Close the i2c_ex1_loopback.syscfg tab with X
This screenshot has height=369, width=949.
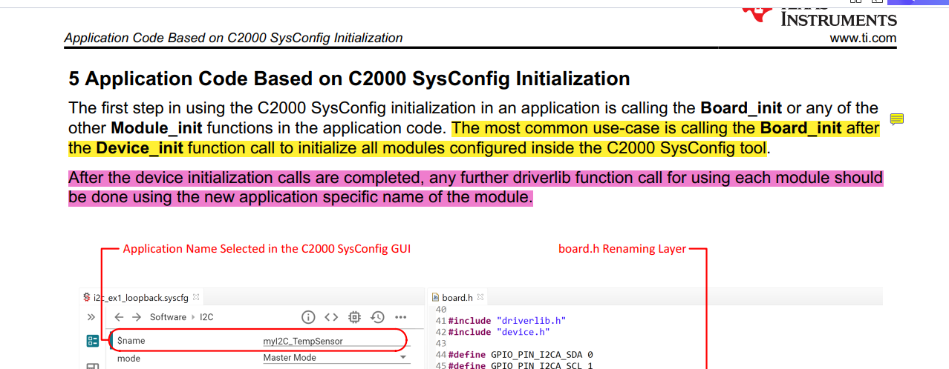(196, 297)
